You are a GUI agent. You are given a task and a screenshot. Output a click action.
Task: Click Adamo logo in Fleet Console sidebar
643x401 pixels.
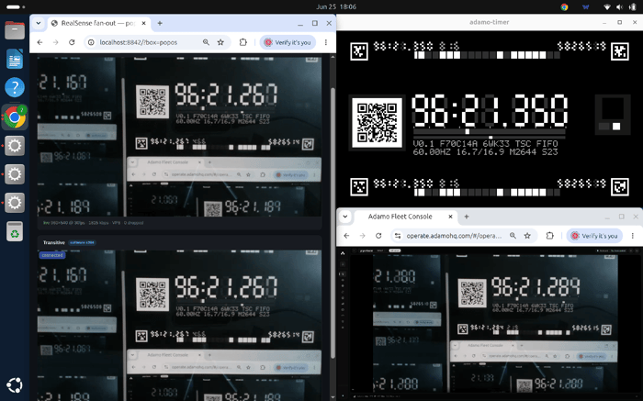click(x=343, y=253)
